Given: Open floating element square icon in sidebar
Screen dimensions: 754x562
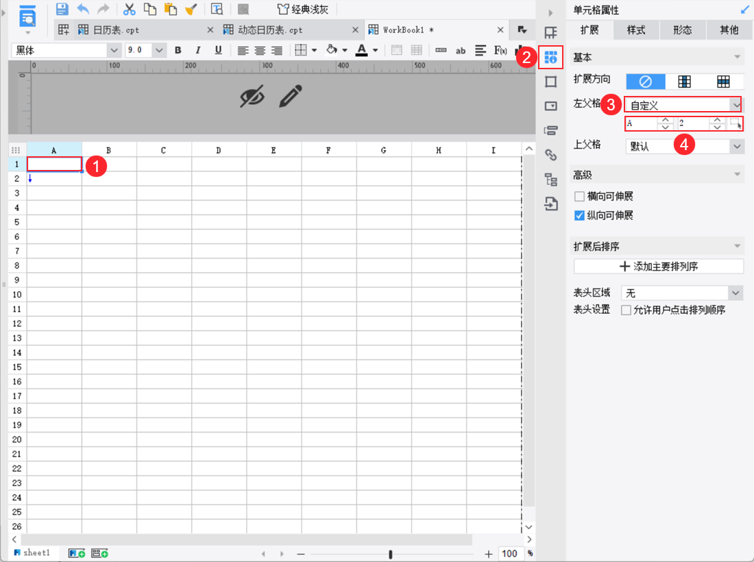Looking at the screenshot, I should pos(550,82).
